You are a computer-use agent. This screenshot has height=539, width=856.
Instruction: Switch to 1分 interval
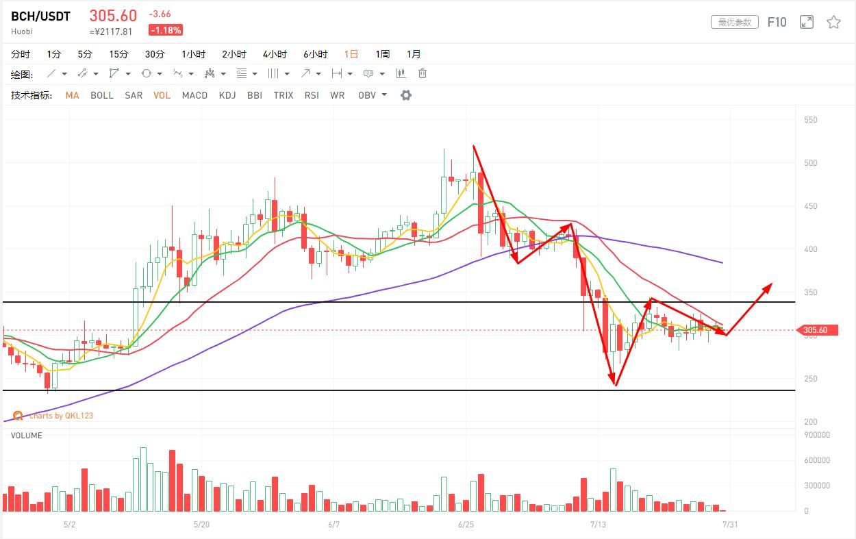pyautogui.click(x=54, y=54)
